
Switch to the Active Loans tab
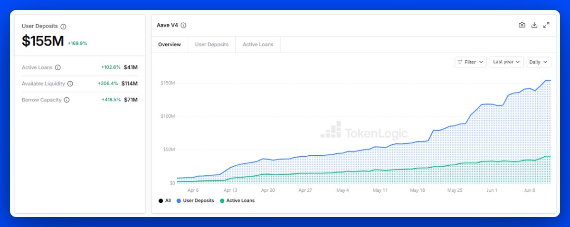[x=258, y=44]
